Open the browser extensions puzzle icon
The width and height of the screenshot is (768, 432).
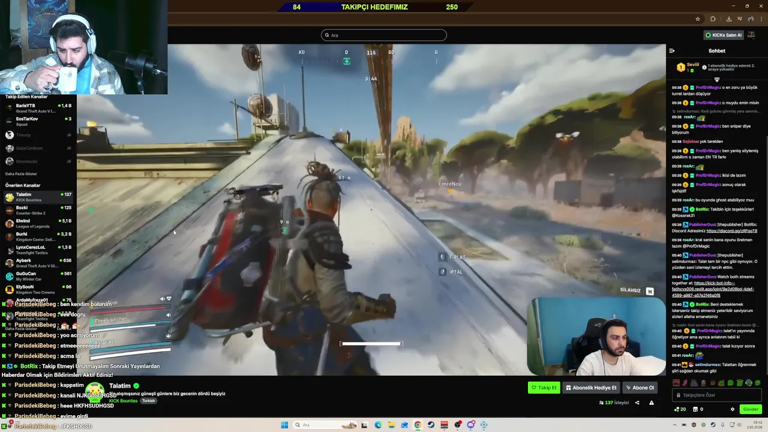coord(713,19)
